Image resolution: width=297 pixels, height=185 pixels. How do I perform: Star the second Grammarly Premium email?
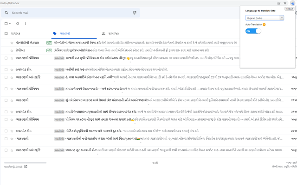pyautogui.click(x=12, y=89)
